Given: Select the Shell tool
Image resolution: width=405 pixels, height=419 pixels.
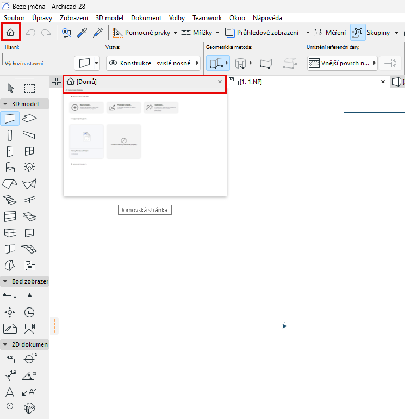Looking at the screenshot, I should 29,184.
